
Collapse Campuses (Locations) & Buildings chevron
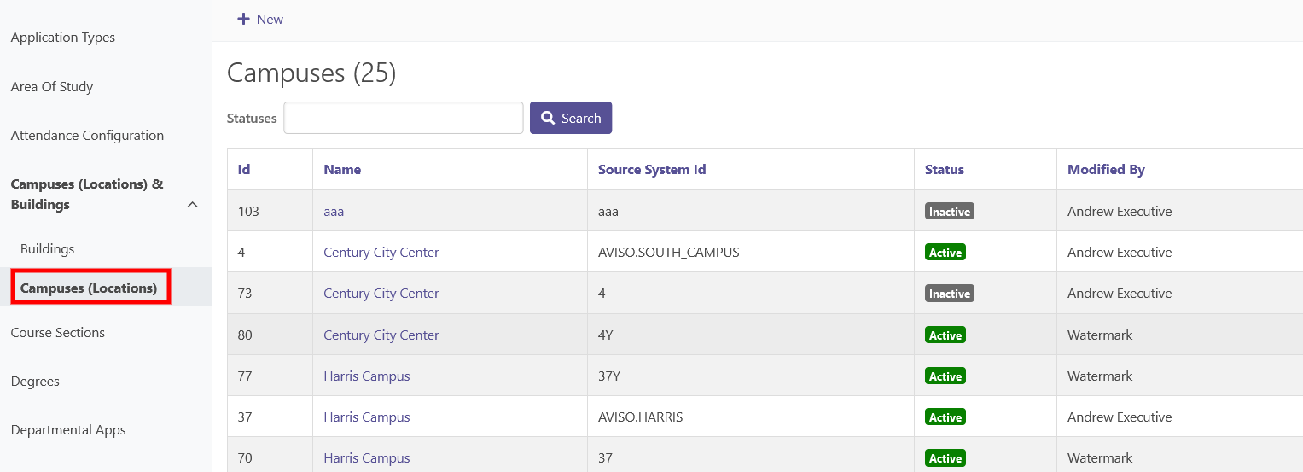[x=193, y=205]
